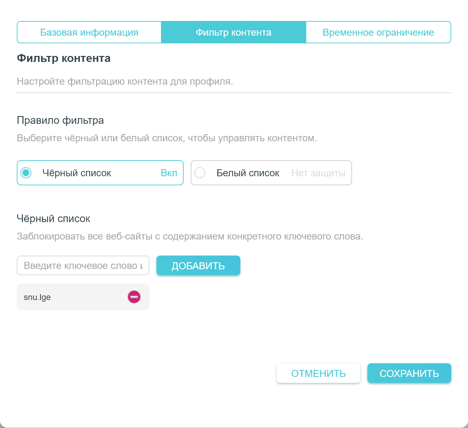Click the bold Фильтр контента heading

(64, 58)
